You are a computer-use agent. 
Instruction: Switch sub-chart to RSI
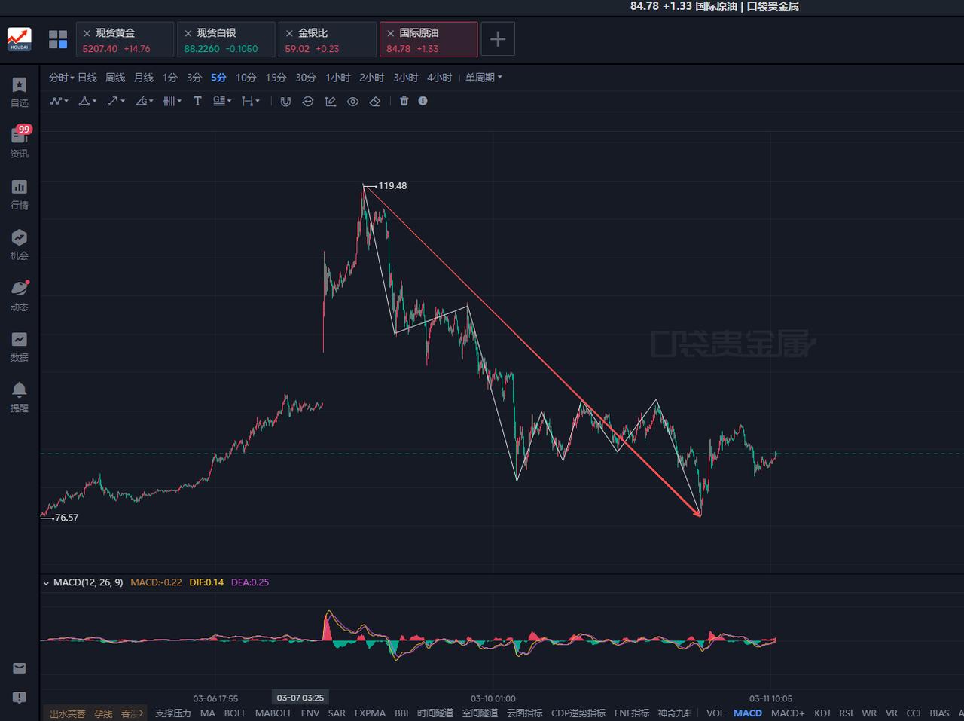click(x=846, y=713)
